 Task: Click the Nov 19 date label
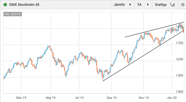coord(144,98)
